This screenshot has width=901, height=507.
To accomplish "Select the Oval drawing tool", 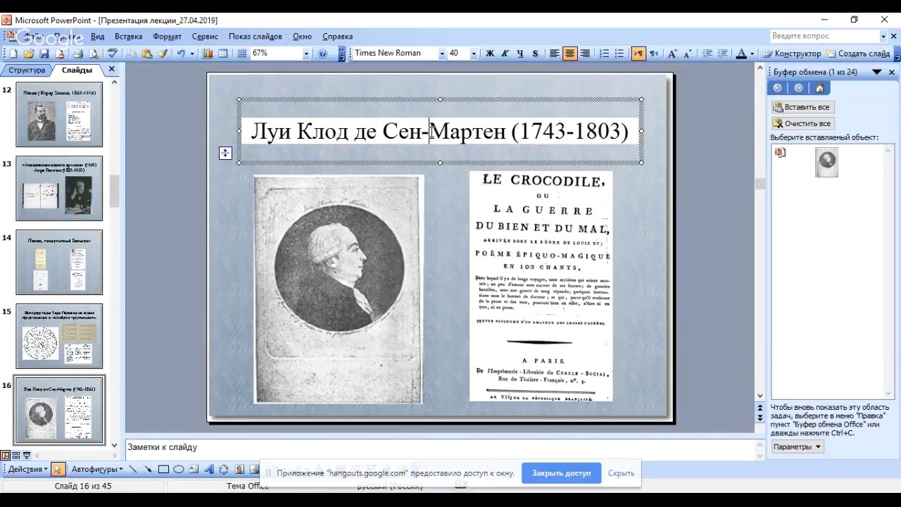I will click(x=179, y=470).
